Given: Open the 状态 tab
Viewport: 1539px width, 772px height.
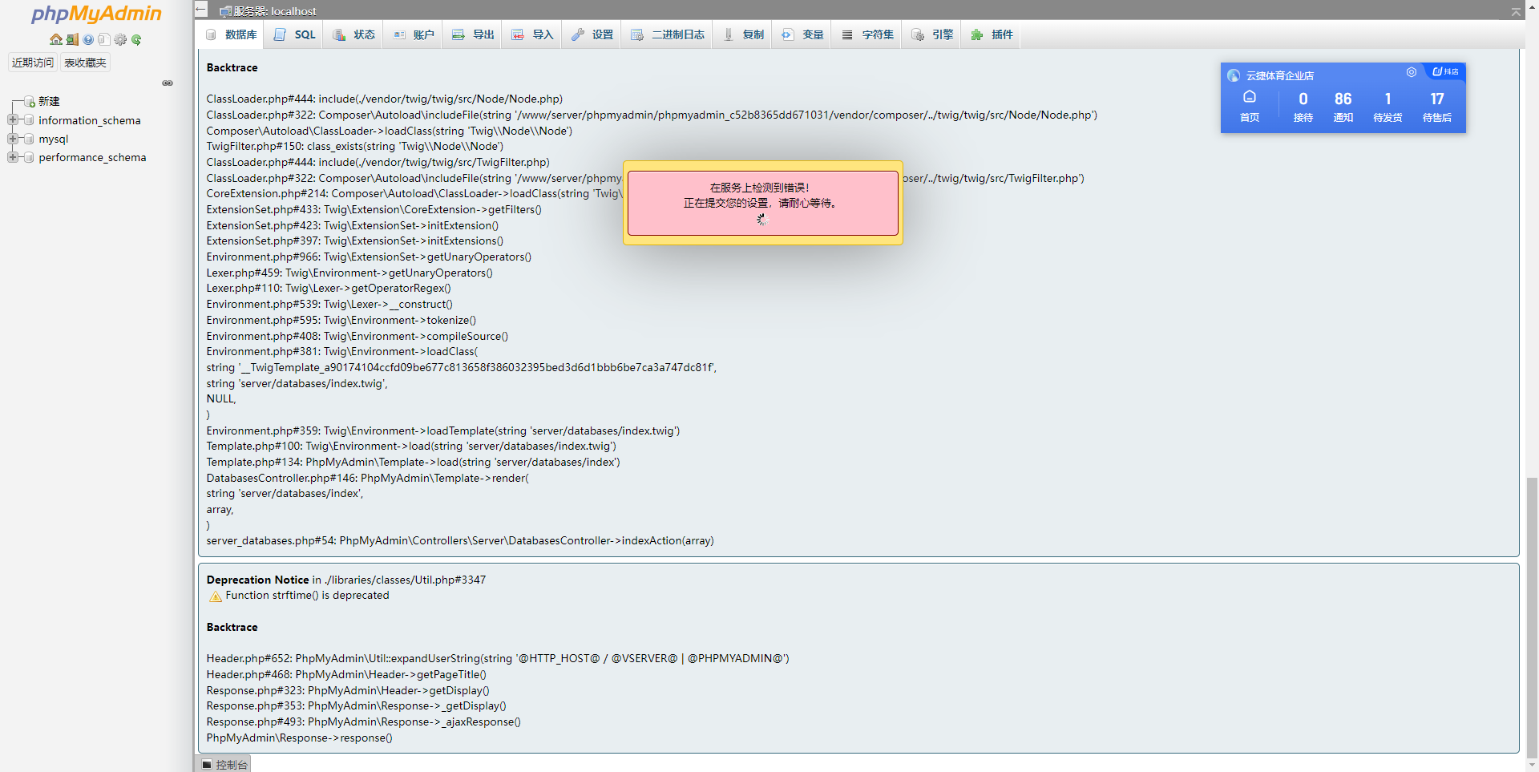Looking at the screenshot, I should pos(353,34).
